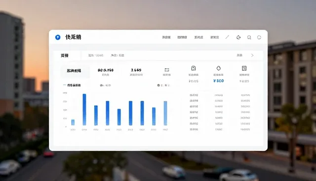Click the empty circle icon in the header
This screenshot has width=316, height=181.
coord(259,37)
